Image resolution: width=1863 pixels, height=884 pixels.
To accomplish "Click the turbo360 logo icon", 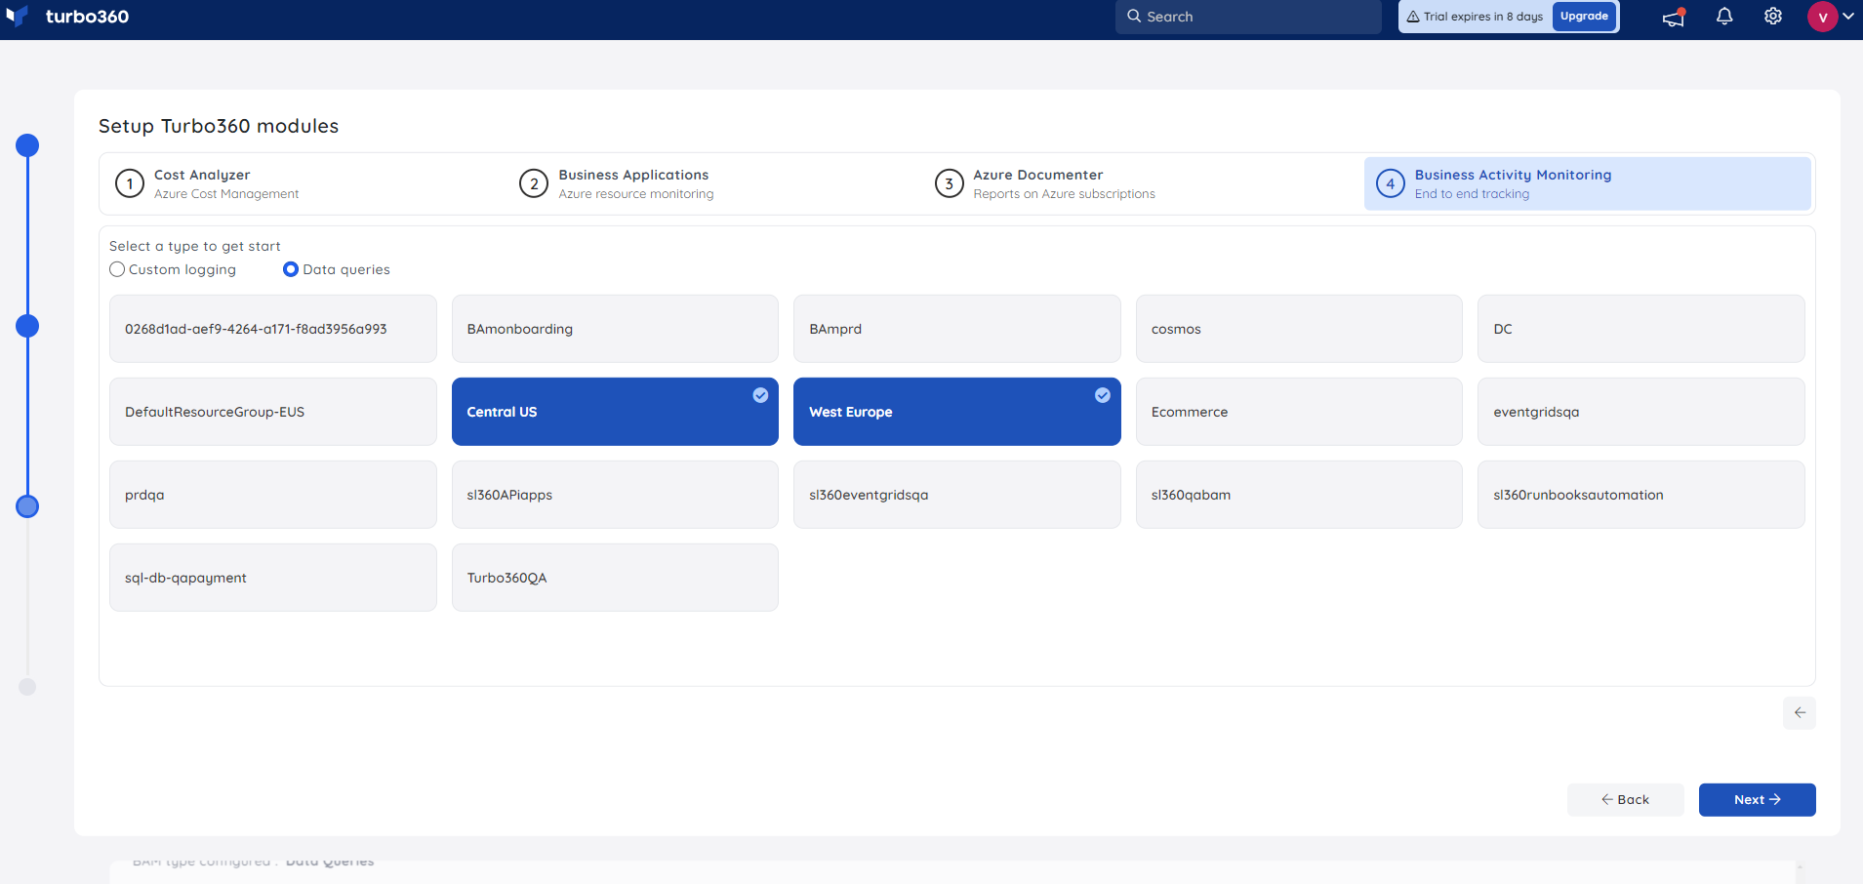I will pyautogui.click(x=17, y=17).
